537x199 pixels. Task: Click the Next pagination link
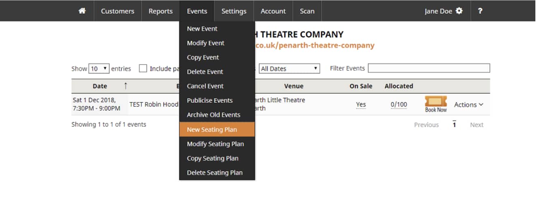coord(476,125)
